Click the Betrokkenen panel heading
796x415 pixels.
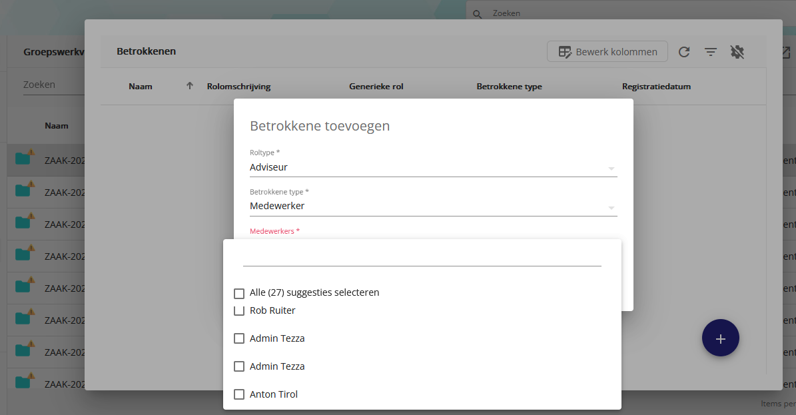pyautogui.click(x=146, y=51)
